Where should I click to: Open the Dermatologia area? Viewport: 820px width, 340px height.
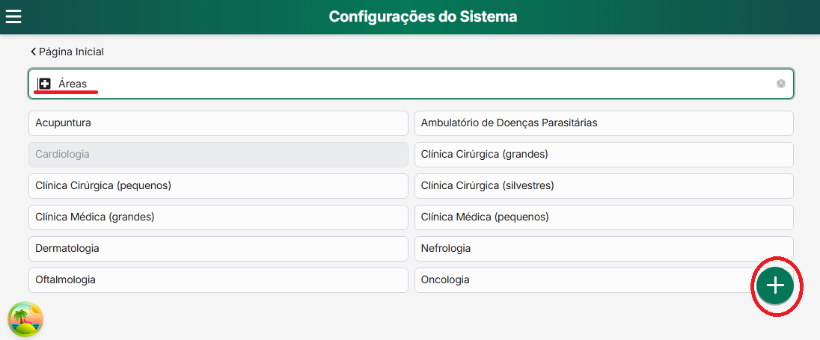click(218, 248)
